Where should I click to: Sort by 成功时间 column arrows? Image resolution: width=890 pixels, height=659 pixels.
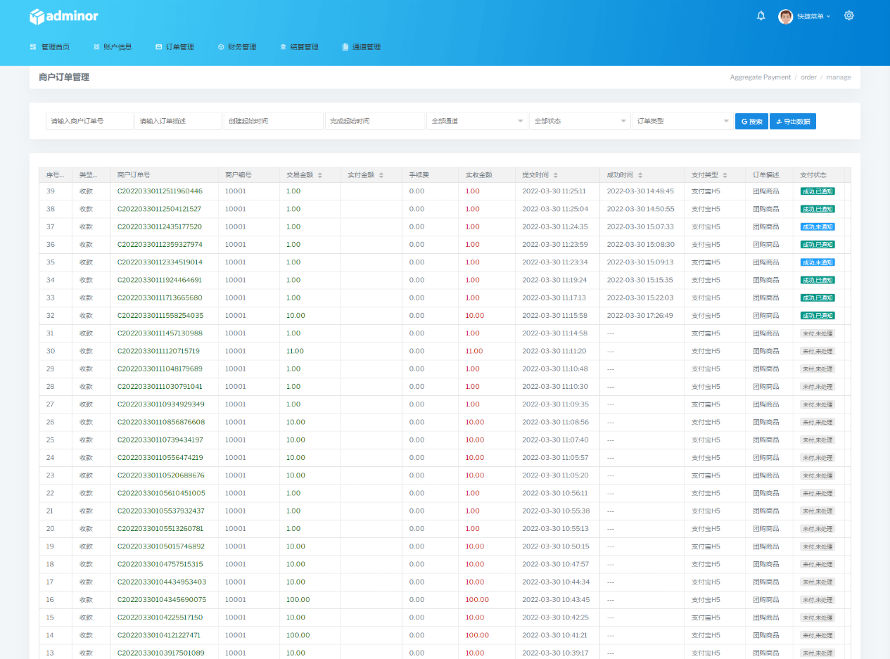(640, 175)
